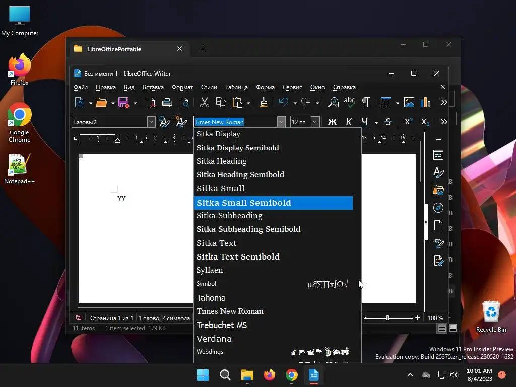This screenshot has height=387, width=516.
Task: Expand more standard toolbar items chevron
Action: [x=444, y=103]
